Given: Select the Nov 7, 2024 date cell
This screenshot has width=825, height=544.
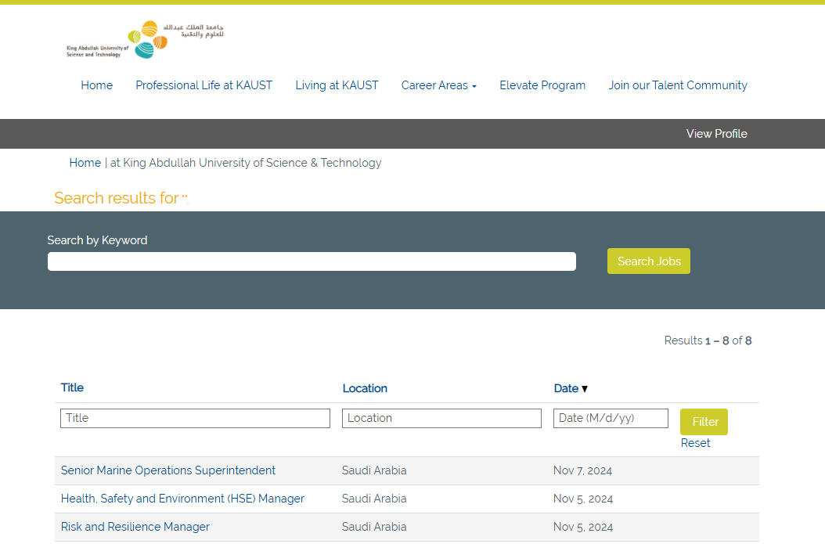Looking at the screenshot, I should [x=582, y=470].
